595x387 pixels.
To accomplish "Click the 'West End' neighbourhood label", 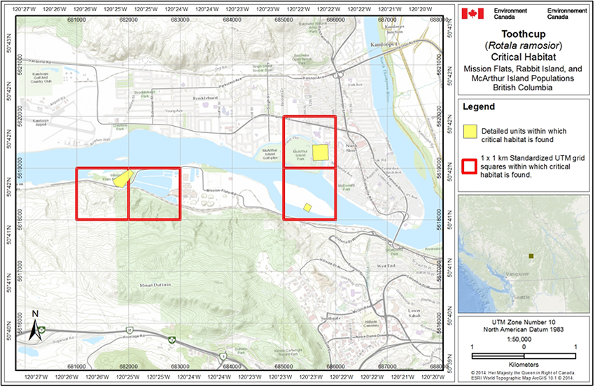I will pyautogui.click(x=386, y=266).
